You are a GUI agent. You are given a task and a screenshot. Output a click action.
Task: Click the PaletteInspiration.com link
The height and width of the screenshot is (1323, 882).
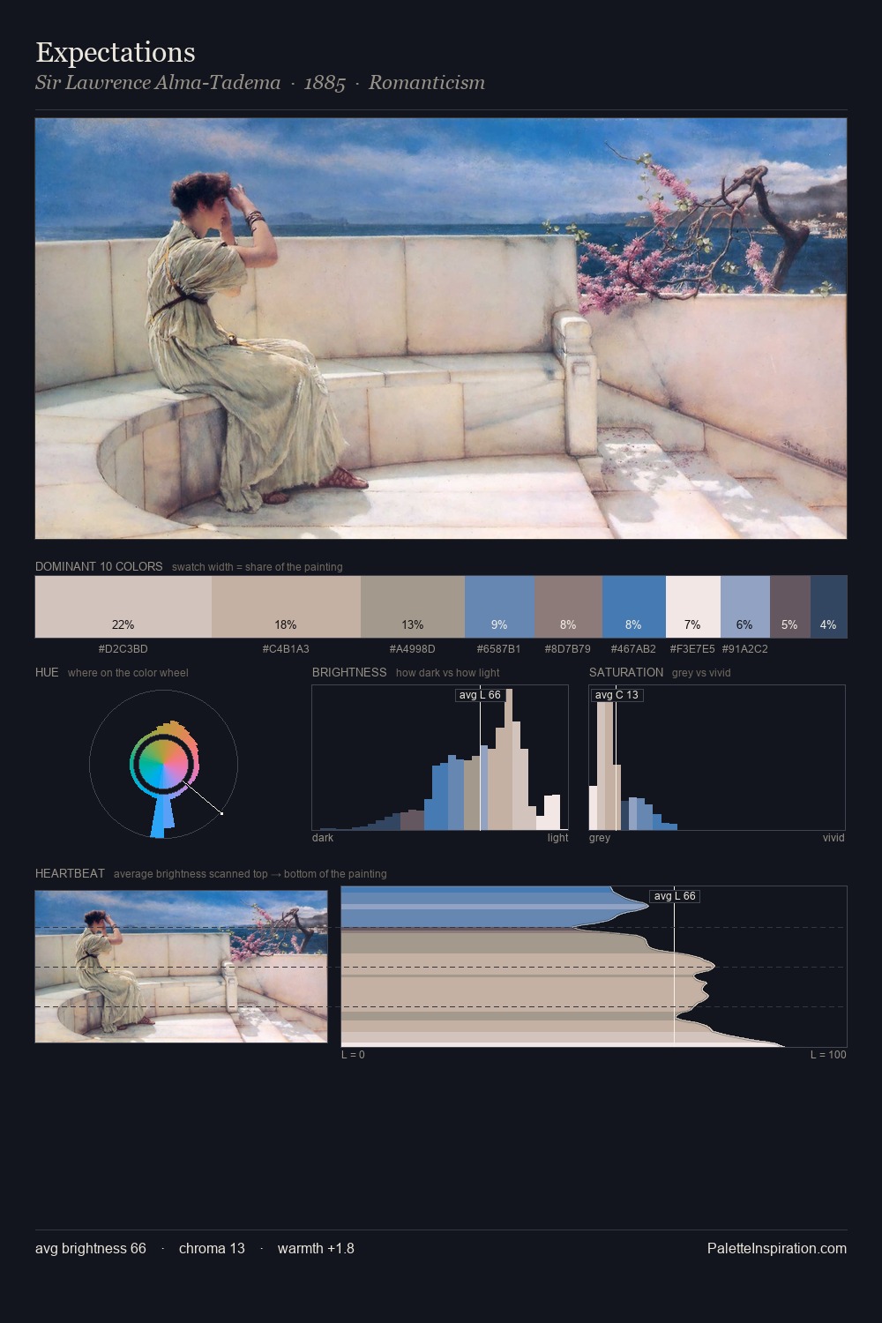tap(777, 1248)
